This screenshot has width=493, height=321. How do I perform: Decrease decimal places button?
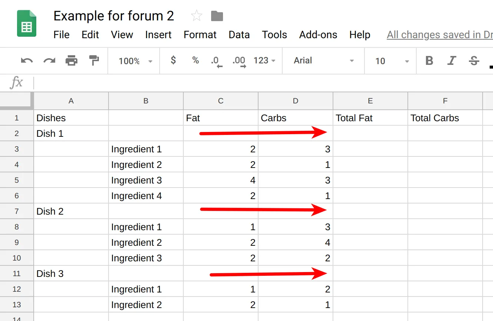(x=217, y=61)
